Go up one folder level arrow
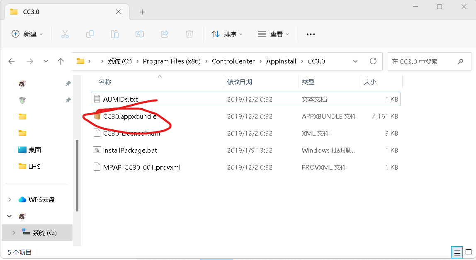Image resolution: width=476 pixels, height=260 pixels. tap(61, 61)
